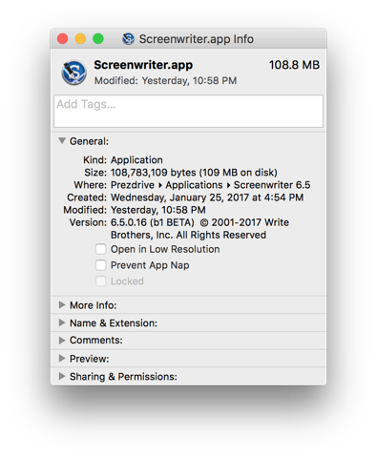Screen dimensions: 377x457
Task: Enable Open in Low Resolution checkbox
Action: click(x=101, y=249)
